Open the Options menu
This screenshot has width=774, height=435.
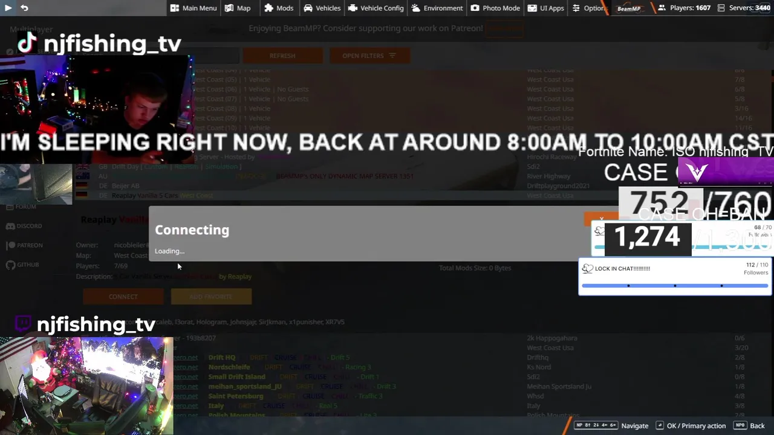click(588, 8)
